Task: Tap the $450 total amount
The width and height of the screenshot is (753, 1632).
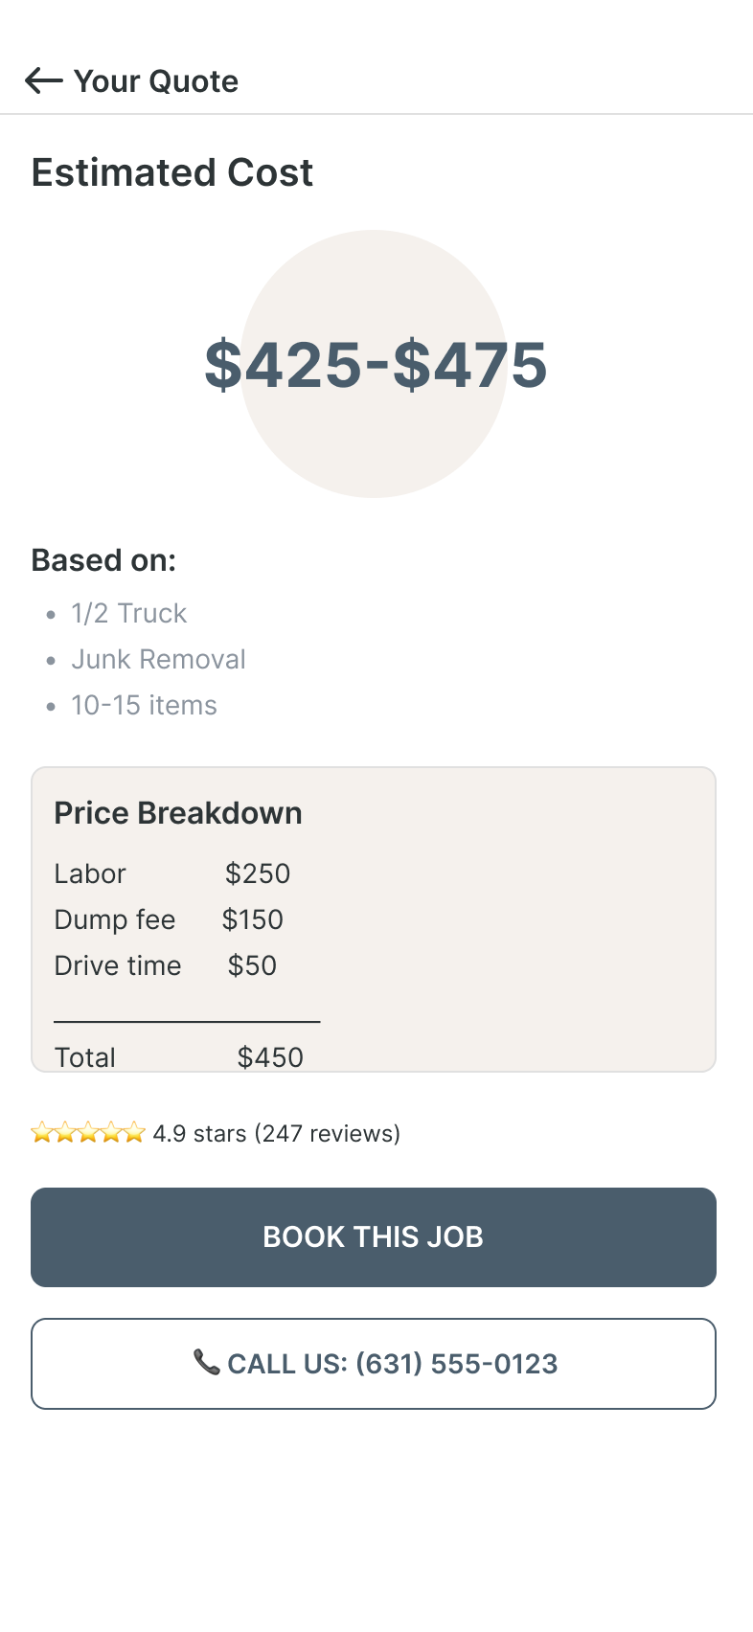Action: 270,1057
